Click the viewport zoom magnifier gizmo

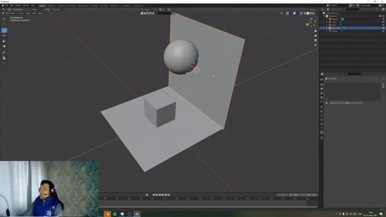(x=315, y=31)
